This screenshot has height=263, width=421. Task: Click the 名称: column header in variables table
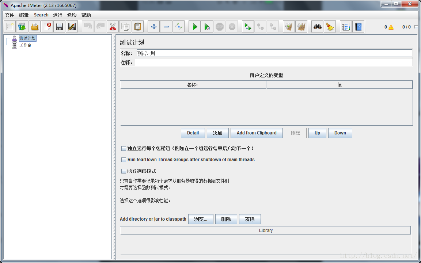tap(193, 85)
